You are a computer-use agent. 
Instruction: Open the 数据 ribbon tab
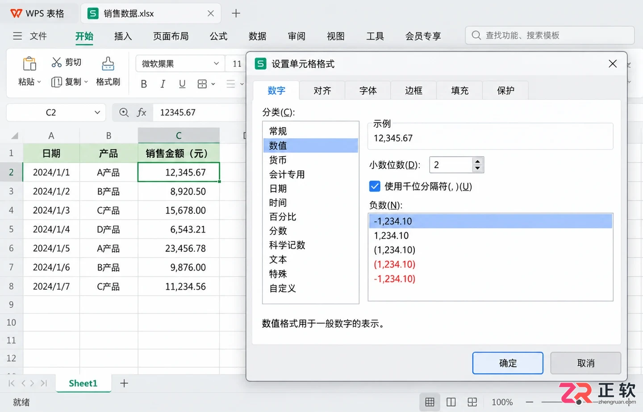point(257,37)
